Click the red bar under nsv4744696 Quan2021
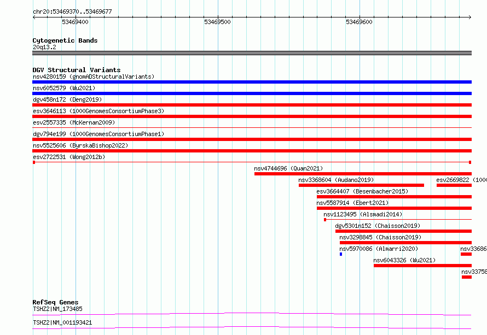This screenshot has width=487, height=335. coord(363,174)
